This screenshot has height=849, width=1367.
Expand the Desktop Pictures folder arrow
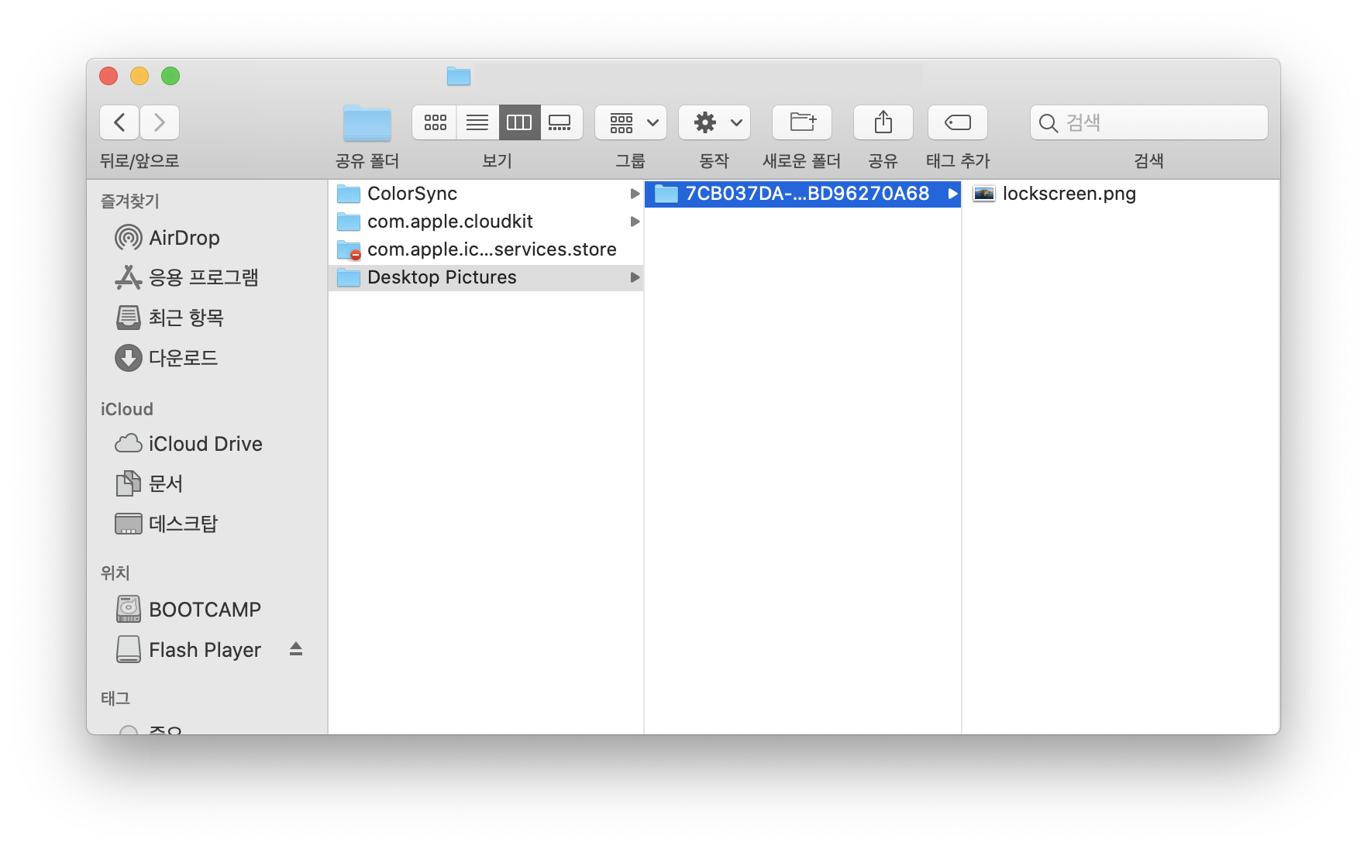point(635,277)
